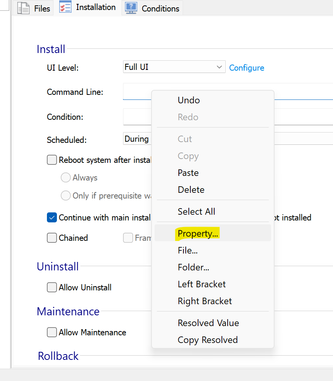This screenshot has width=333, height=381.
Task: Select Resolved Value menu entry
Action: 208,323
